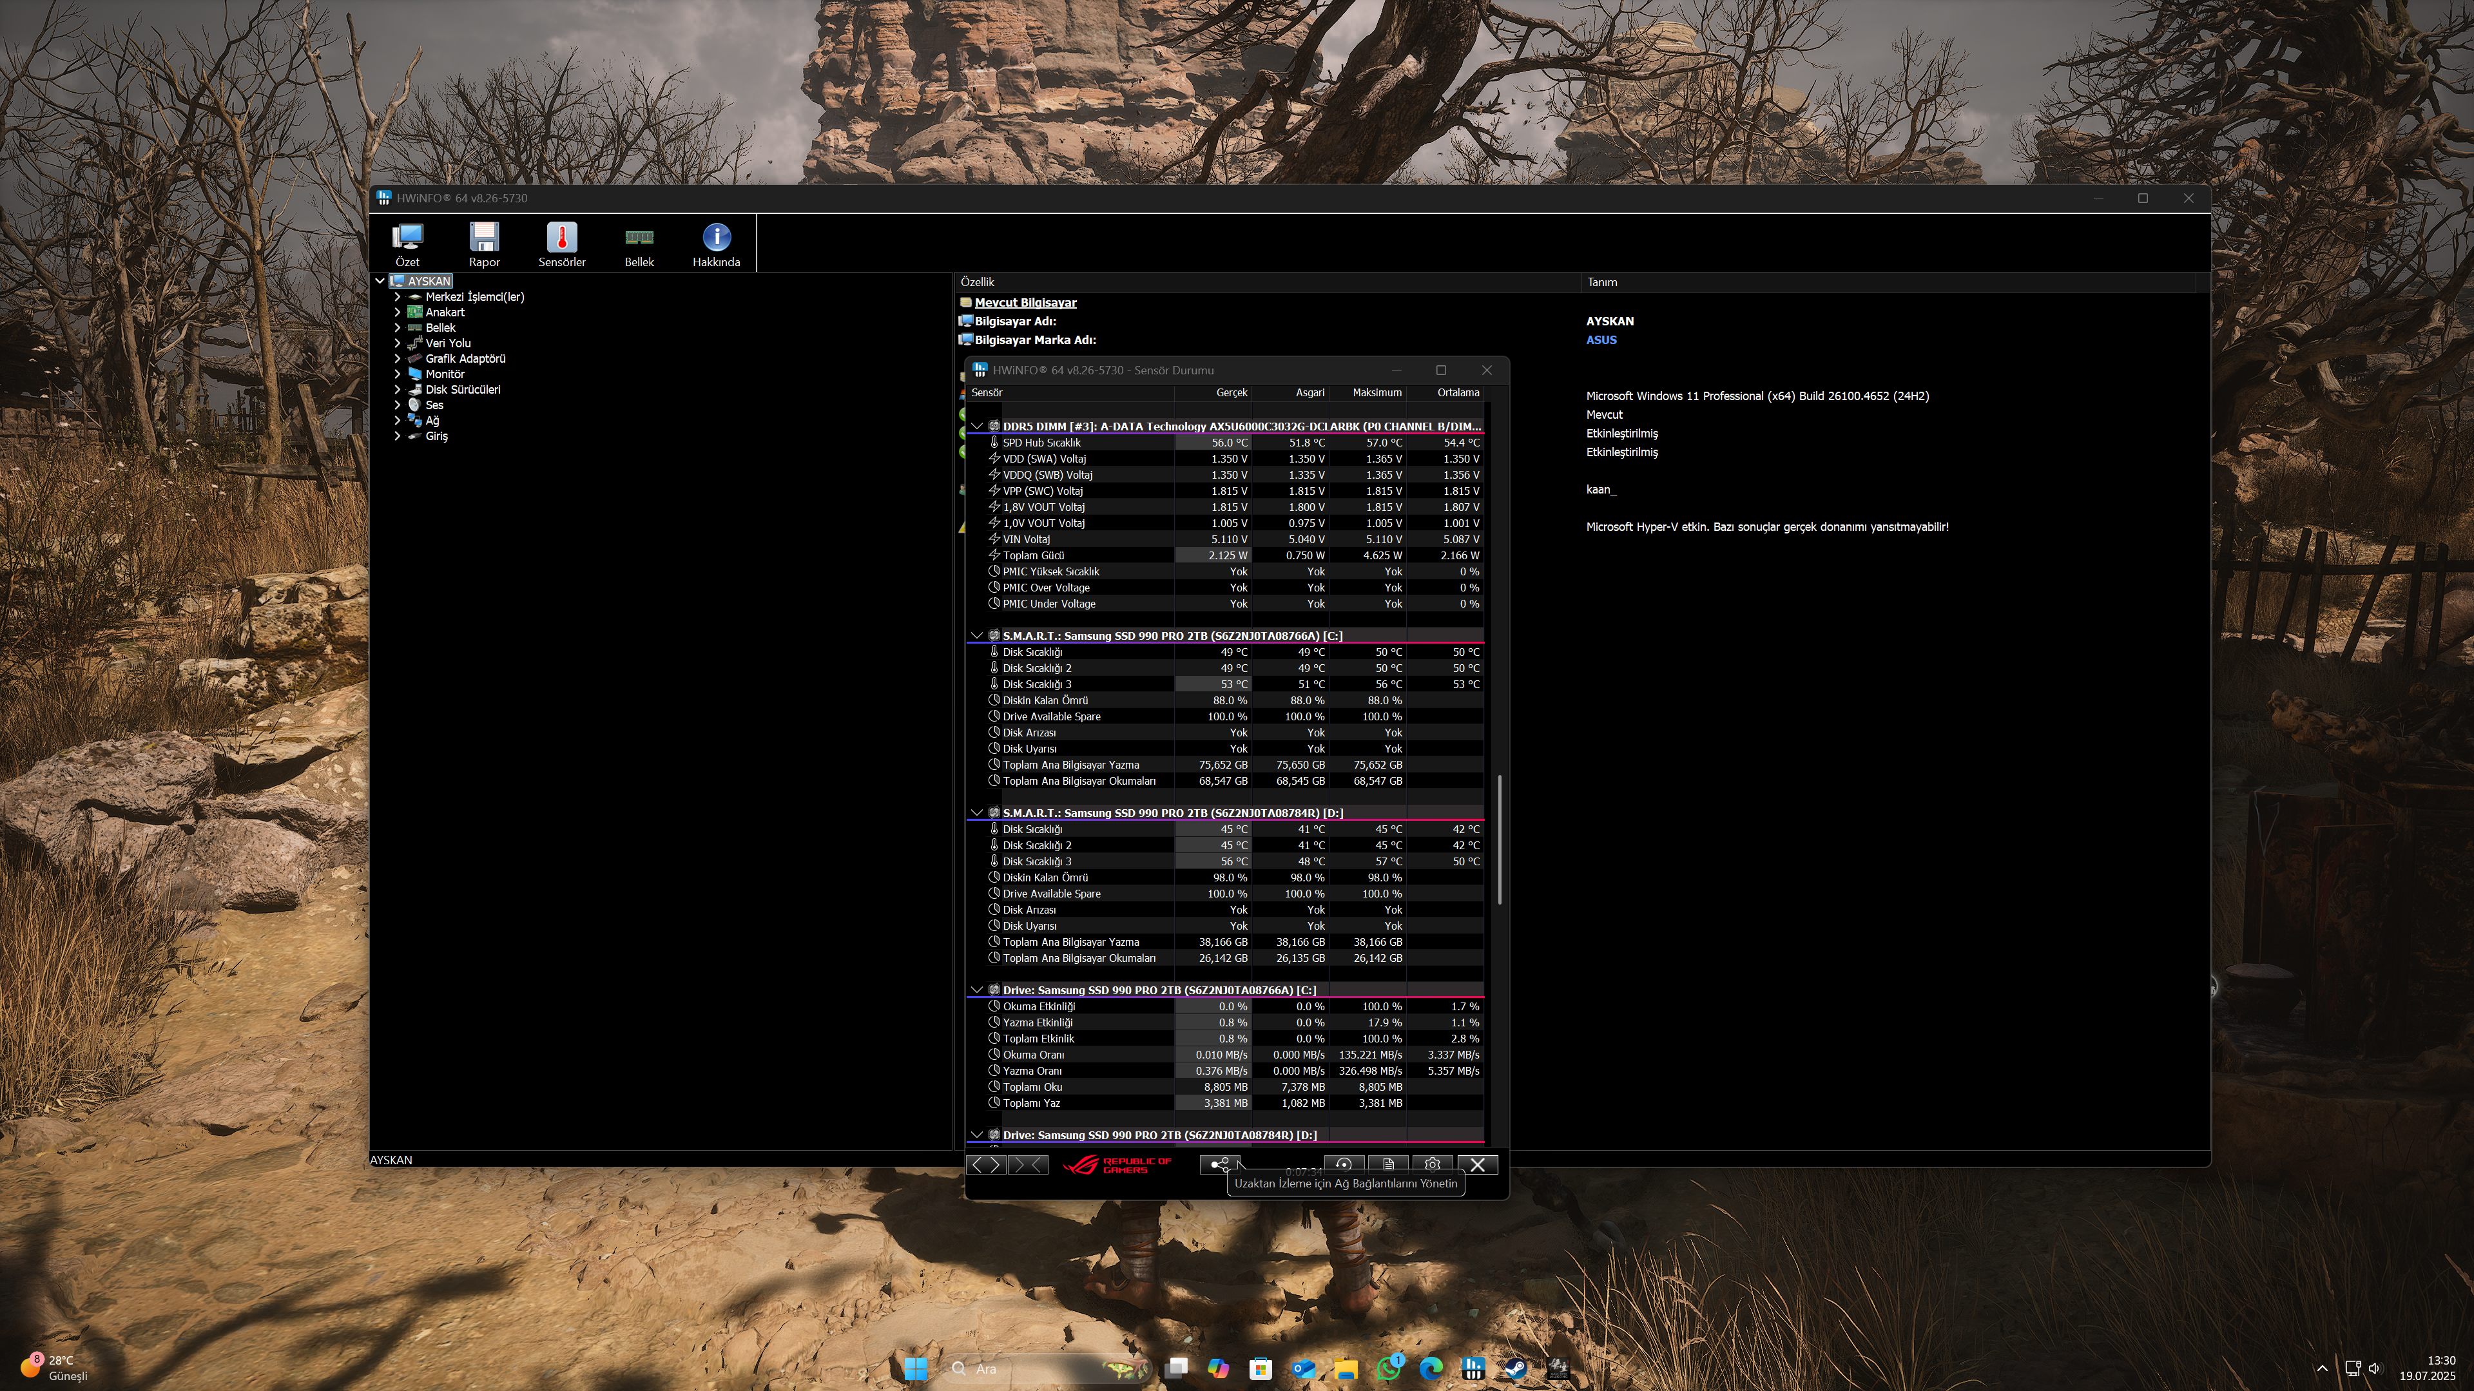The height and width of the screenshot is (1391, 2474).
Task: Collapse S.M.A.R.T. Samsung 990 PRO [C:] group
Action: tap(977, 635)
